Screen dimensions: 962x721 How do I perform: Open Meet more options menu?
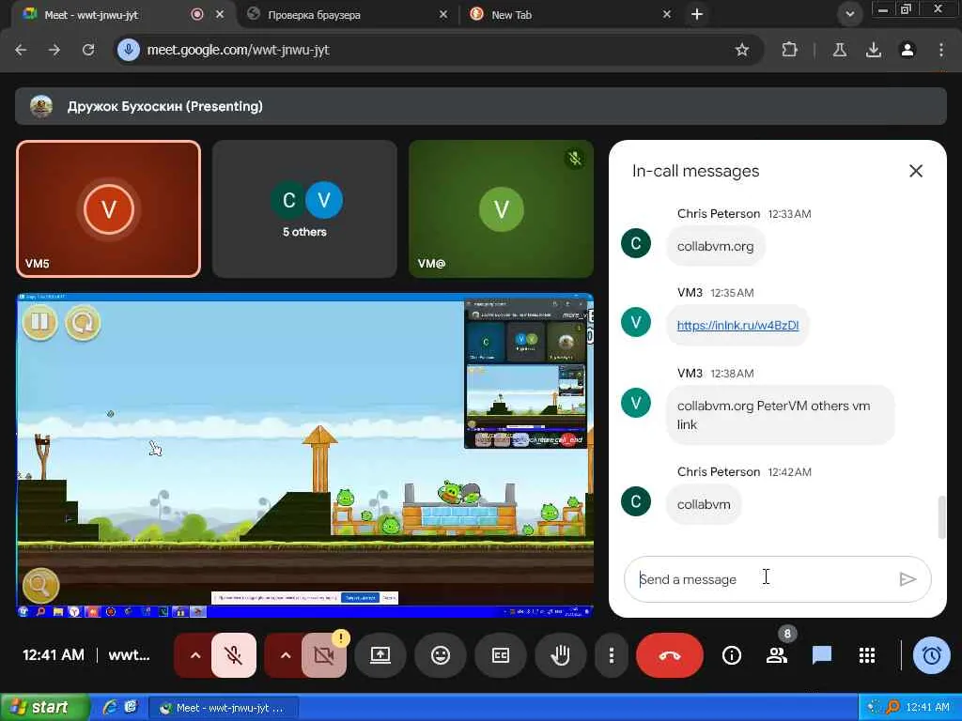[x=611, y=655]
